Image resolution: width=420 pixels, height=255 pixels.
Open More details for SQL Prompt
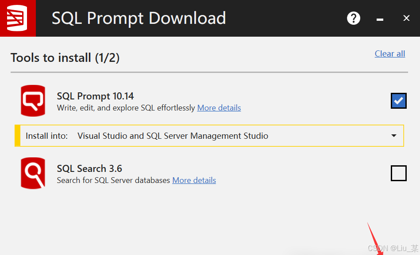click(219, 108)
